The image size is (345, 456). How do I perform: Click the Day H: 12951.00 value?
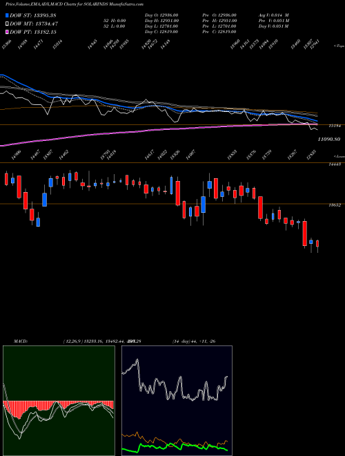tap(161, 21)
